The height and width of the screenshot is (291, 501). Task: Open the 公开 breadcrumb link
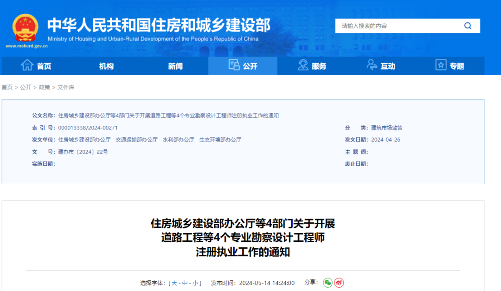[26, 87]
